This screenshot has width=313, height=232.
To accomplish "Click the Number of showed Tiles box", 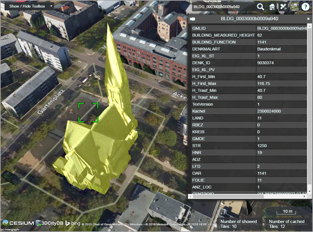I will point(239,224).
